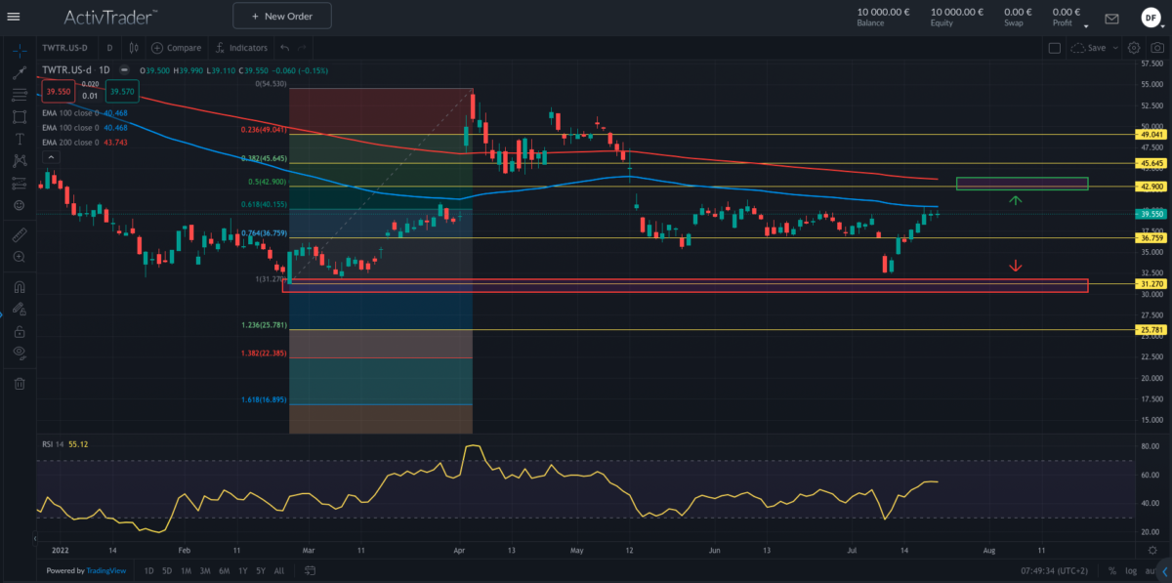Screen dimensions: 1172x583
Task: Select the Text annotation tool
Action: tap(19, 139)
